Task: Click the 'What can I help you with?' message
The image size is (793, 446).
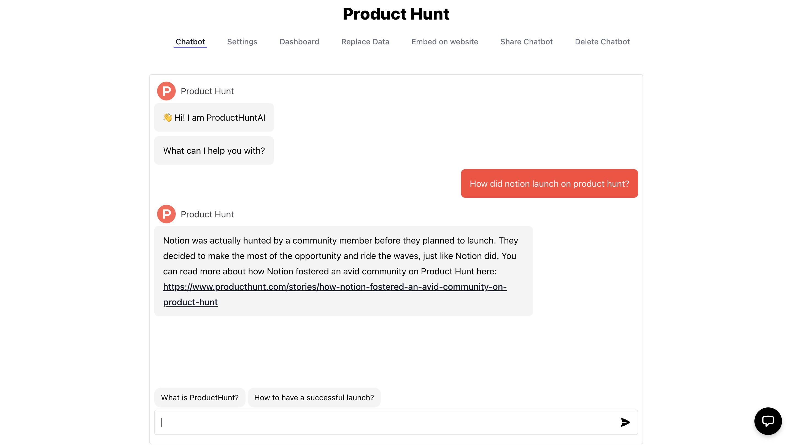Action: point(214,150)
